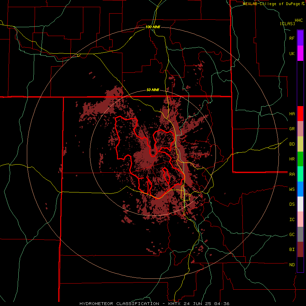Viewport: 306px width, 306px height.
Task: Click the GR legend label
Action: [292, 129]
